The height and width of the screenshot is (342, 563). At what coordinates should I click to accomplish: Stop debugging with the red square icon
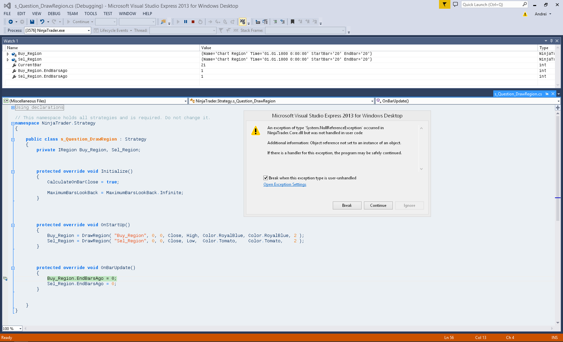pyautogui.click(x=193, y=22)
